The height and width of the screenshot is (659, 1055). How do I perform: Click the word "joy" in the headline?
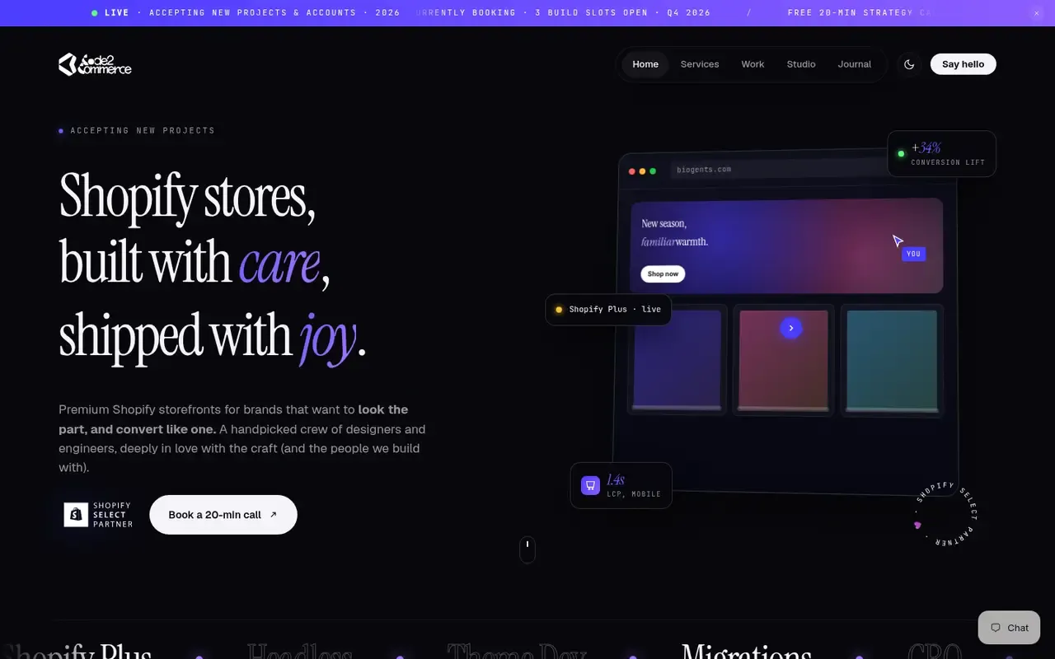point(328,336)
